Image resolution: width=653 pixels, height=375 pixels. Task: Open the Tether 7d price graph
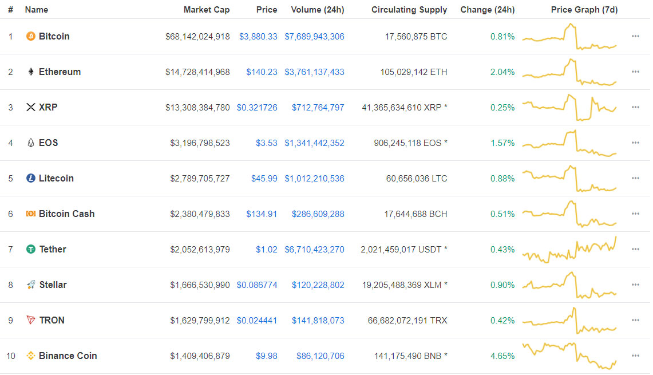click(x=569, y=249)
